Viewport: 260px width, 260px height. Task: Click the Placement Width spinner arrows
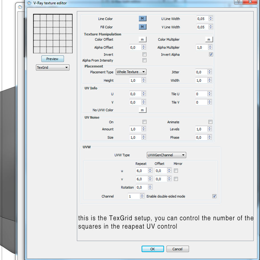coord(210,80)
